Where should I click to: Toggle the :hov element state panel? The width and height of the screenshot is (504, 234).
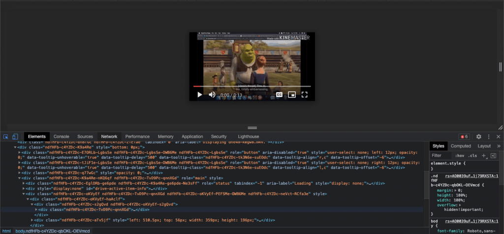[460, 156]
